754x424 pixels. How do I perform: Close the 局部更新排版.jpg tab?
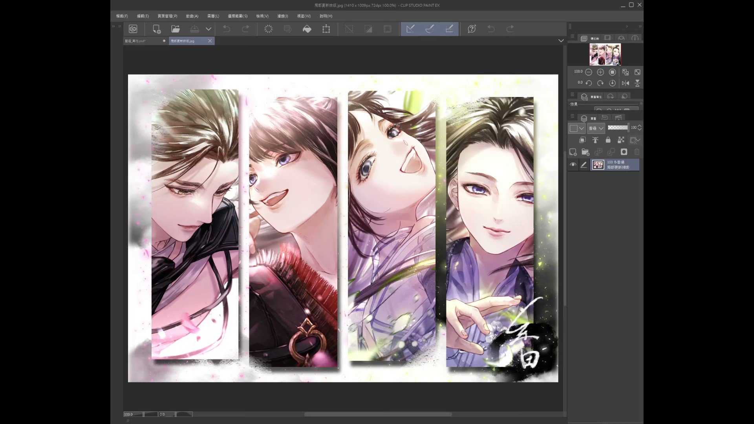click(210, 41)
